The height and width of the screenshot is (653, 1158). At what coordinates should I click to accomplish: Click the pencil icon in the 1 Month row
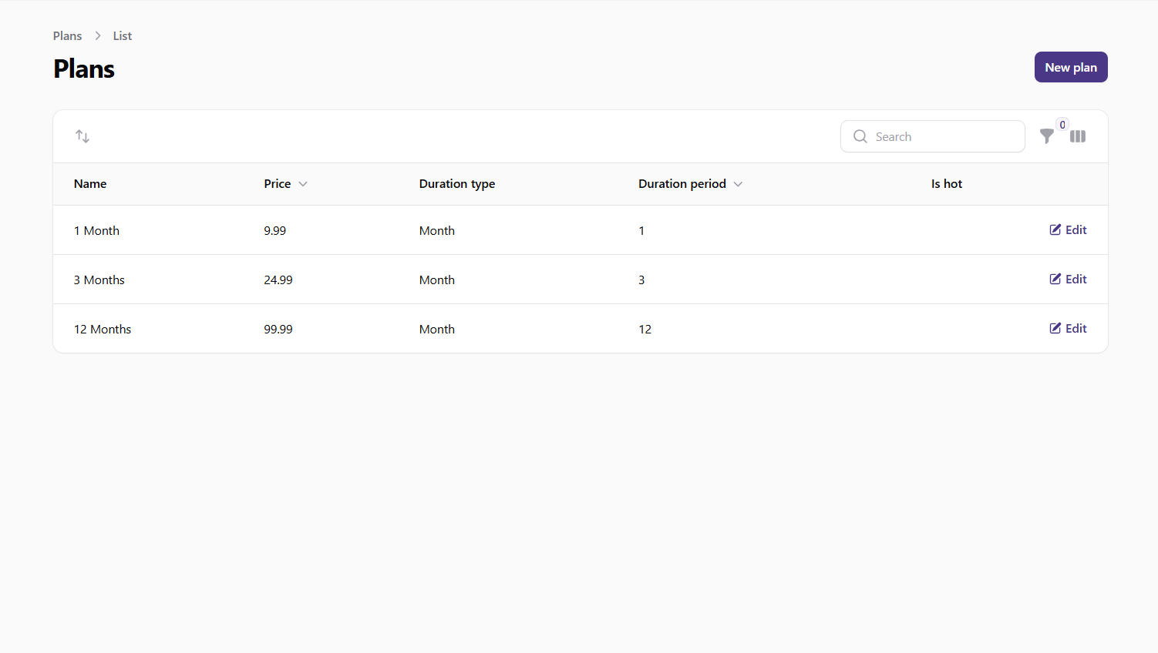tap(1055, 229)
